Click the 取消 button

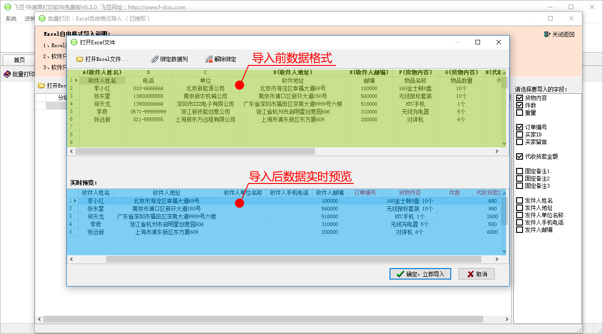pos(476,274)
